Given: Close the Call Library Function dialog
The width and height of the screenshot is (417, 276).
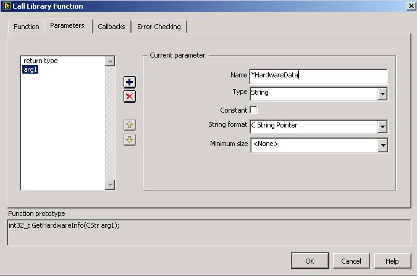Looking at the screenshot, I should tap(411, 6).
